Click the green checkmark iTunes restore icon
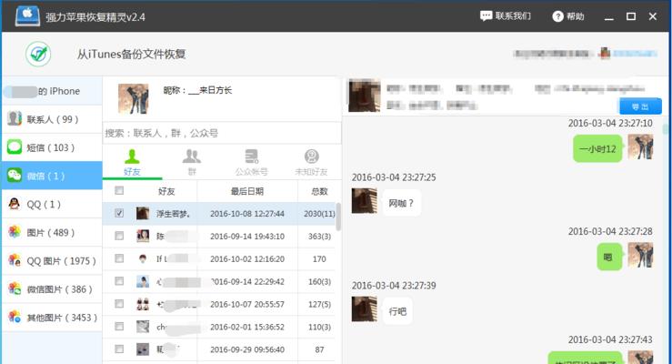The width and height of the screenshot is (672, 364). tap(38, 54)
